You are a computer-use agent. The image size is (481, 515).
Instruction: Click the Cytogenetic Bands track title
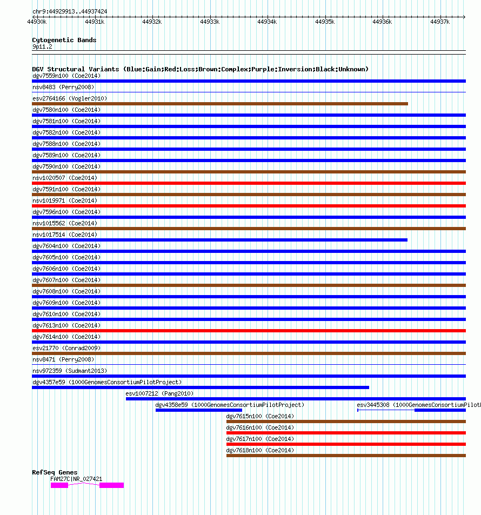click(64, 40)
